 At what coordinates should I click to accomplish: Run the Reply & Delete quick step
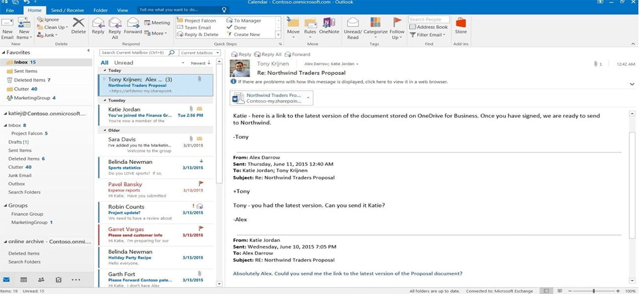197,35
